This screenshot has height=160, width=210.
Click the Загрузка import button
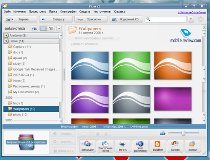click(21, 19)
